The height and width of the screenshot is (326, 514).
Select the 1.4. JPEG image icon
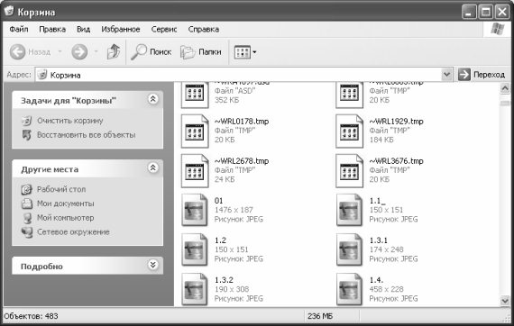tap(350, 289)
